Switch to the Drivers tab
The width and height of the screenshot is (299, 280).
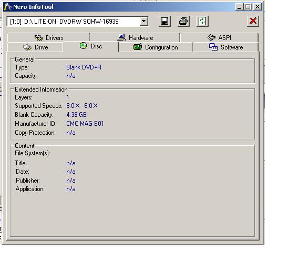pyautogui.click(x=49, y=37)
